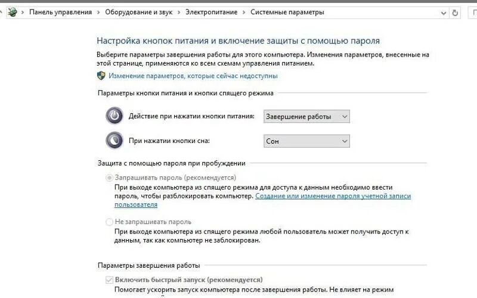Click the sleep button moon icon

pos(114,140)
